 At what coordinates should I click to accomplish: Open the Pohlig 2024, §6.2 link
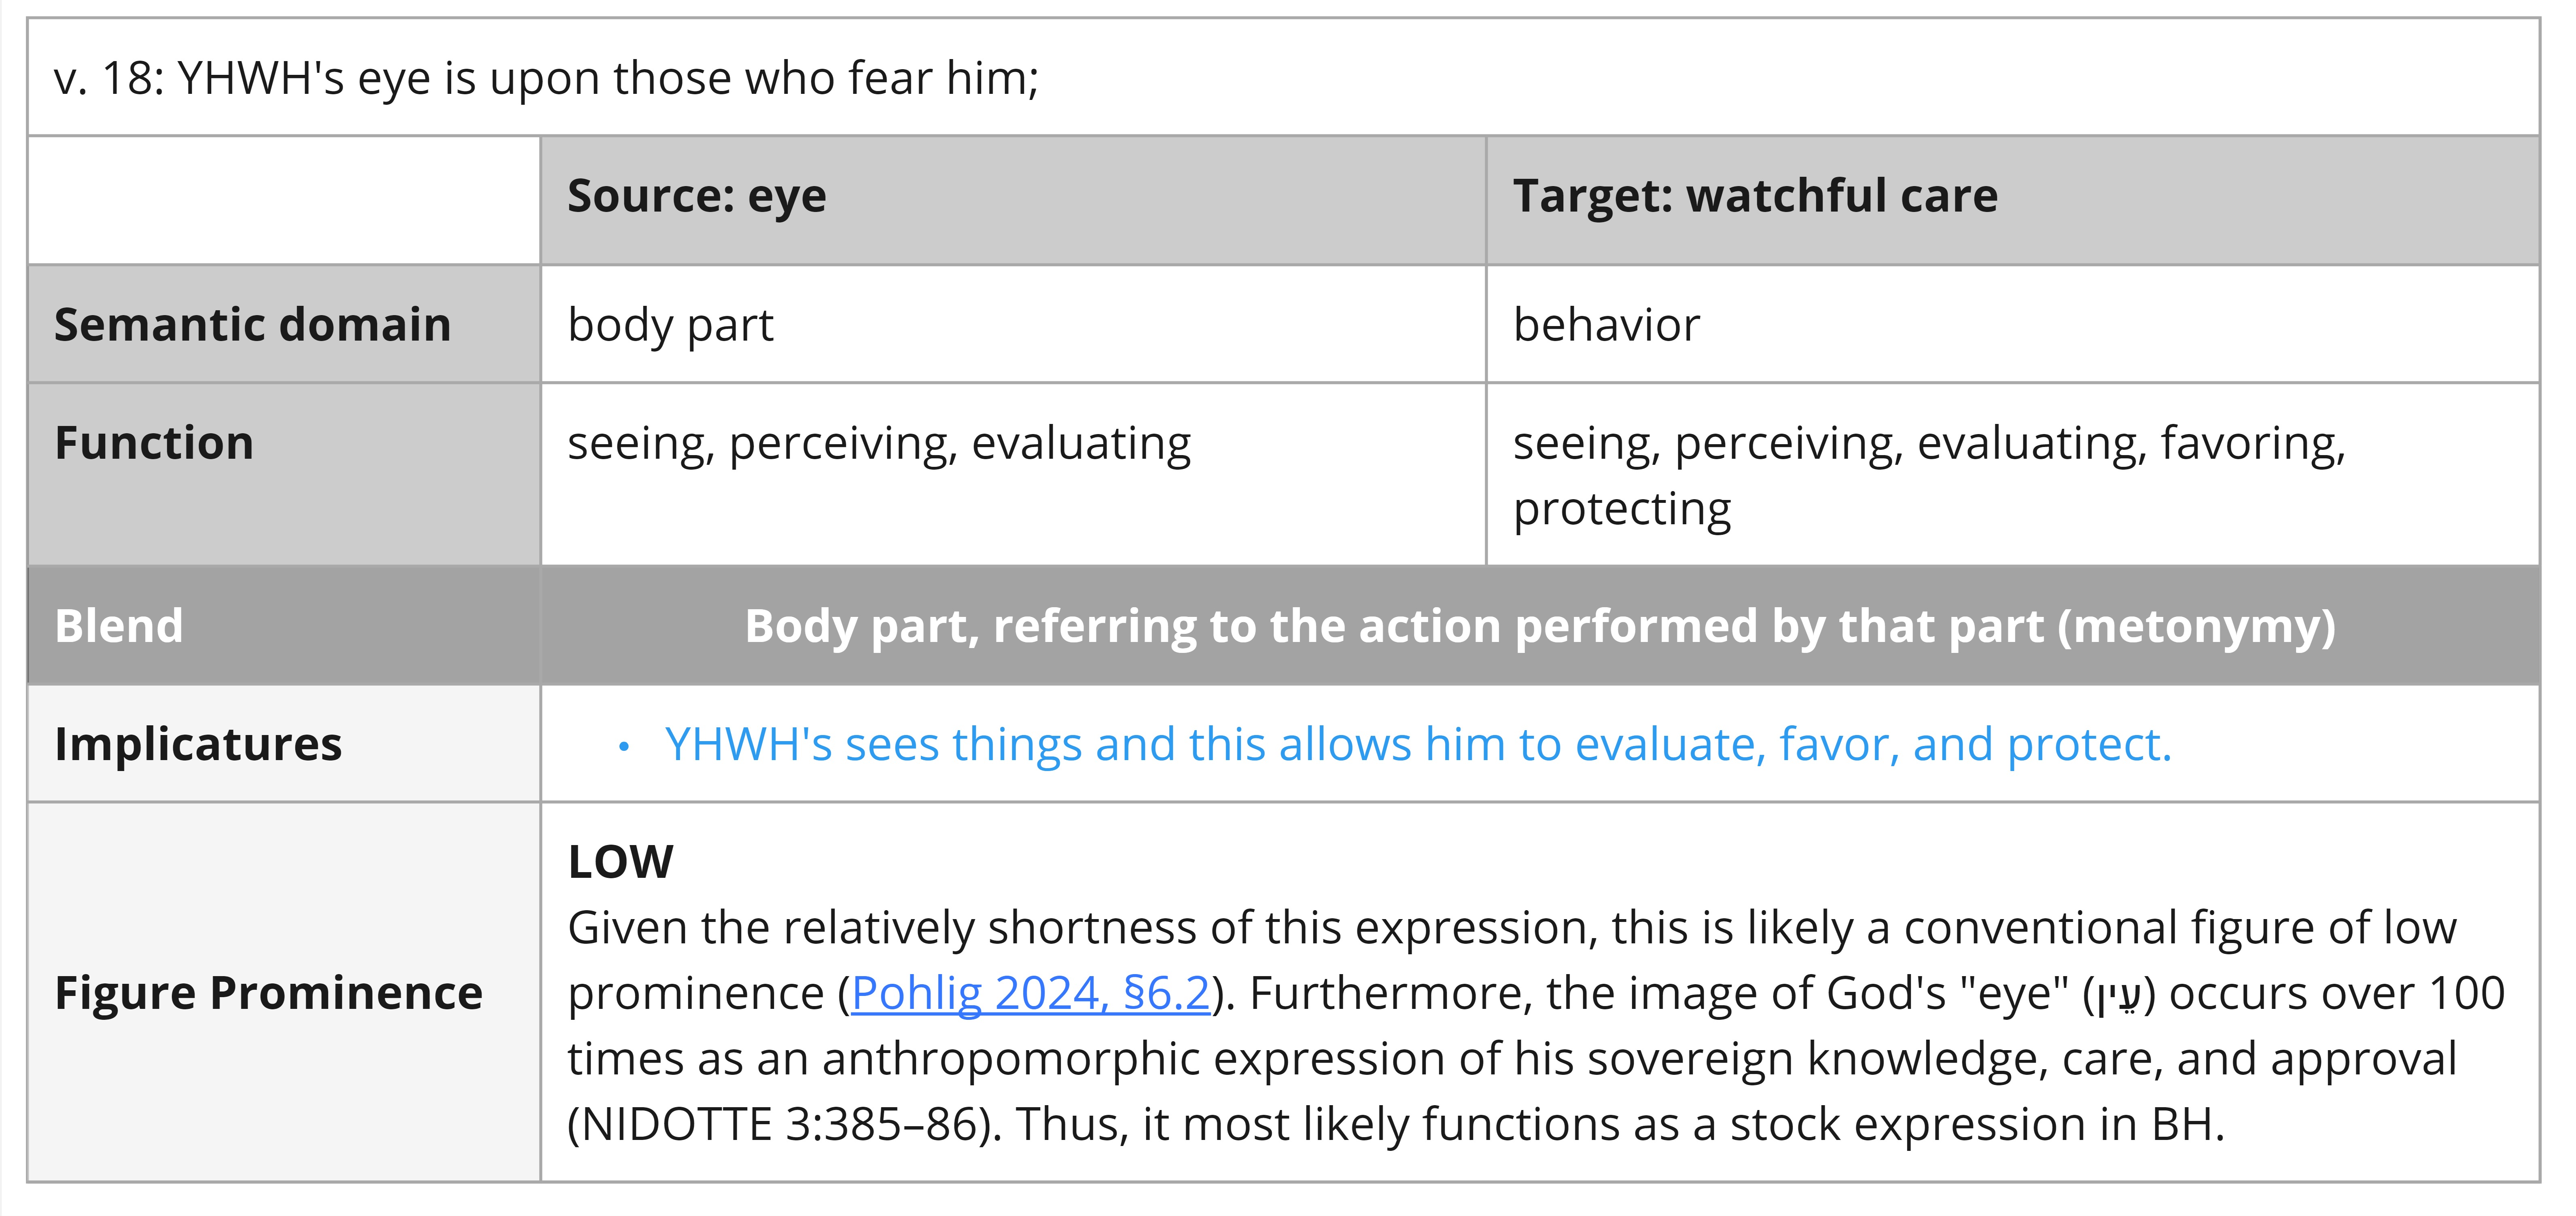(x=1030, y=994)
